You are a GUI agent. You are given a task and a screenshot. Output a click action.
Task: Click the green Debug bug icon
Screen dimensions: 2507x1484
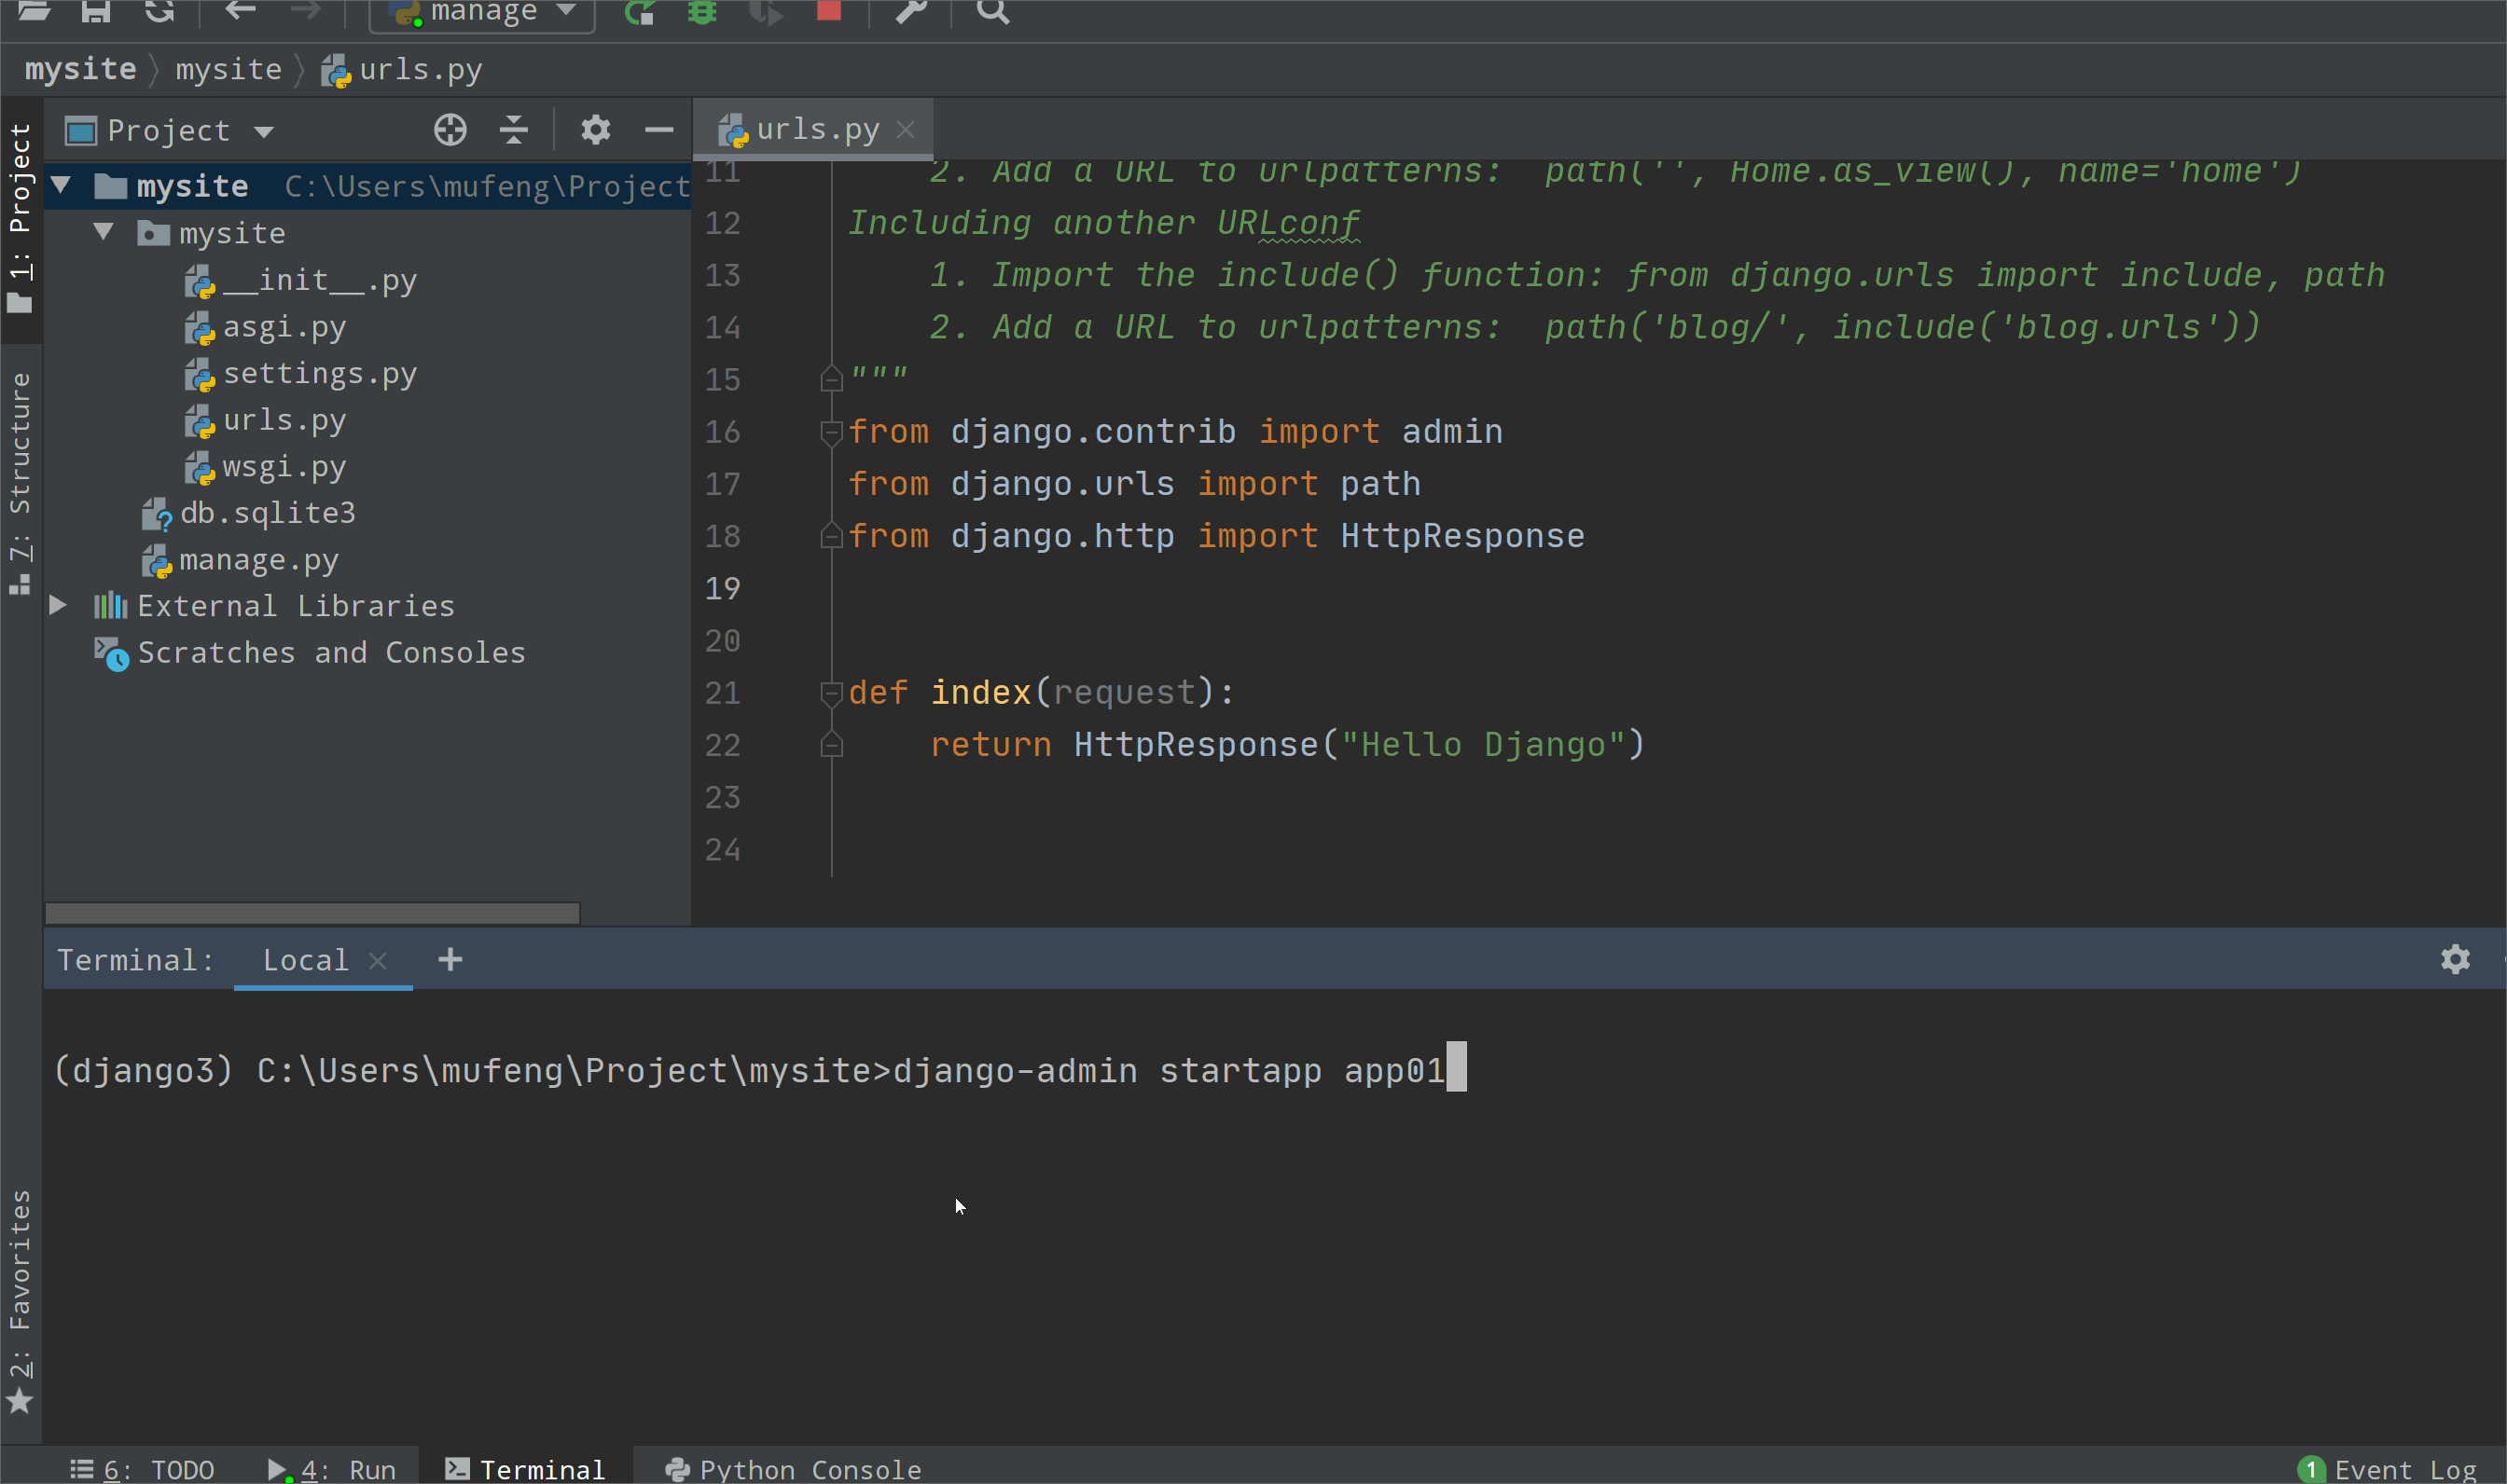(702, 11)
